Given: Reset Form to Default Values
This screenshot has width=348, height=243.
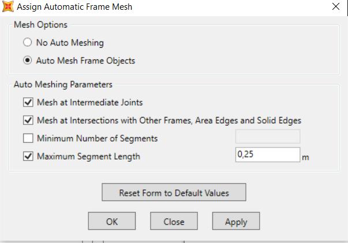Looking at the screenshot, I should pyautogui.click(x=174, y=192).
